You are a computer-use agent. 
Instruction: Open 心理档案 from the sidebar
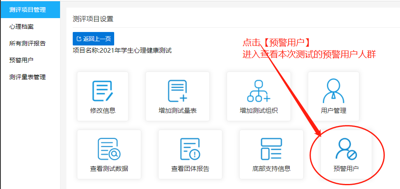(22, 27)
